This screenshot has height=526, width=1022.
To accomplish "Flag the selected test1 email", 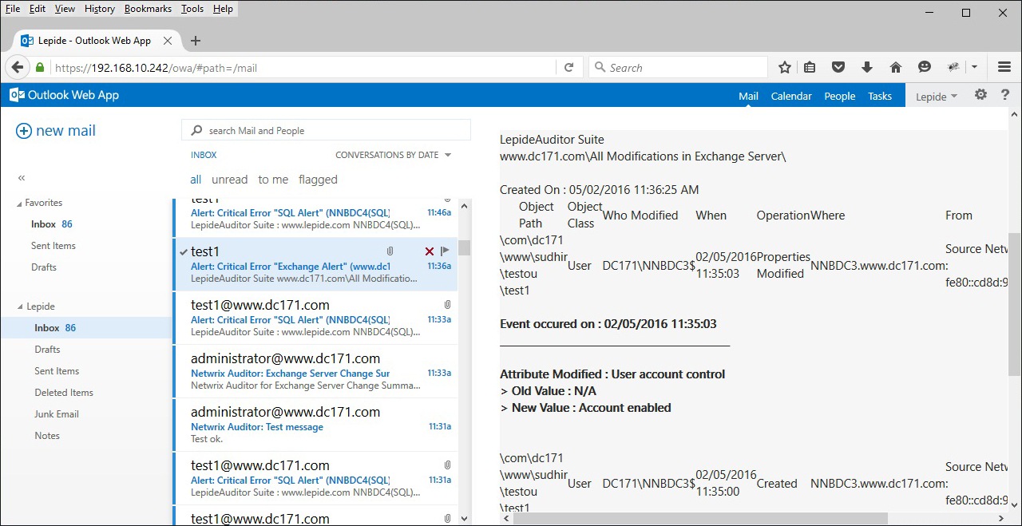I will 445,251.
